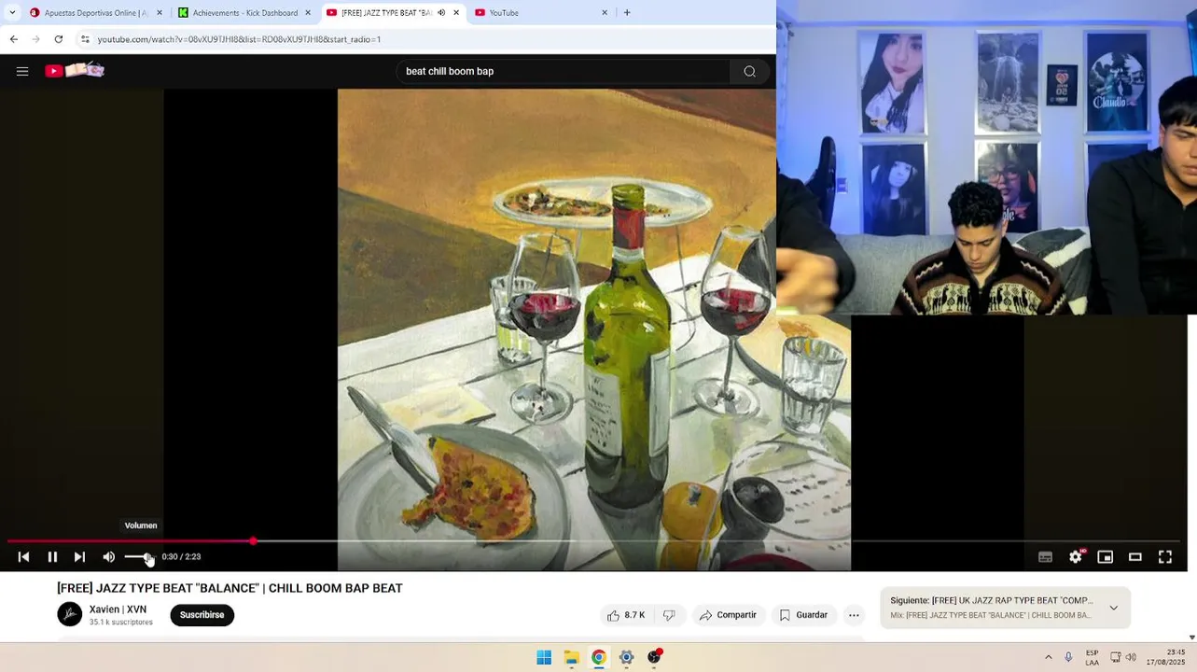This screenshot has width=1197, height=672.
Task: Click the Siguiente UK JAZZ RAP title
Action: [x=992, y=601]
